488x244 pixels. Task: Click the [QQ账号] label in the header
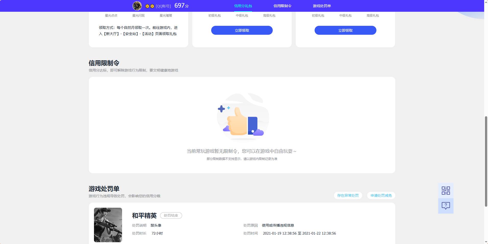[x=163, y=6]
